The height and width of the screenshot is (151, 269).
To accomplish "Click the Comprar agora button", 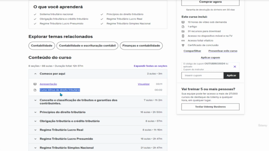I will 210,2.
